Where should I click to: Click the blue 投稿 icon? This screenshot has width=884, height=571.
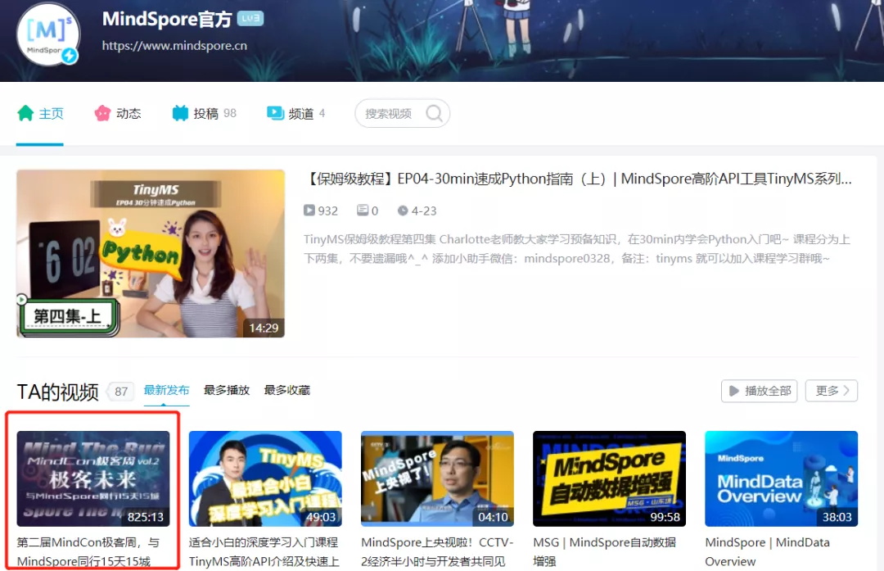pyautogui.click(x=180, y=113)
